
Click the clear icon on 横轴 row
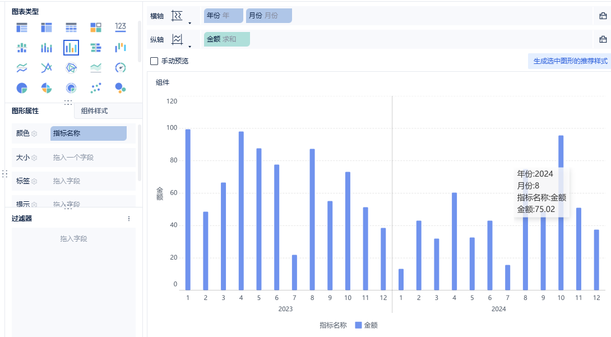click(x=603, y=16)
